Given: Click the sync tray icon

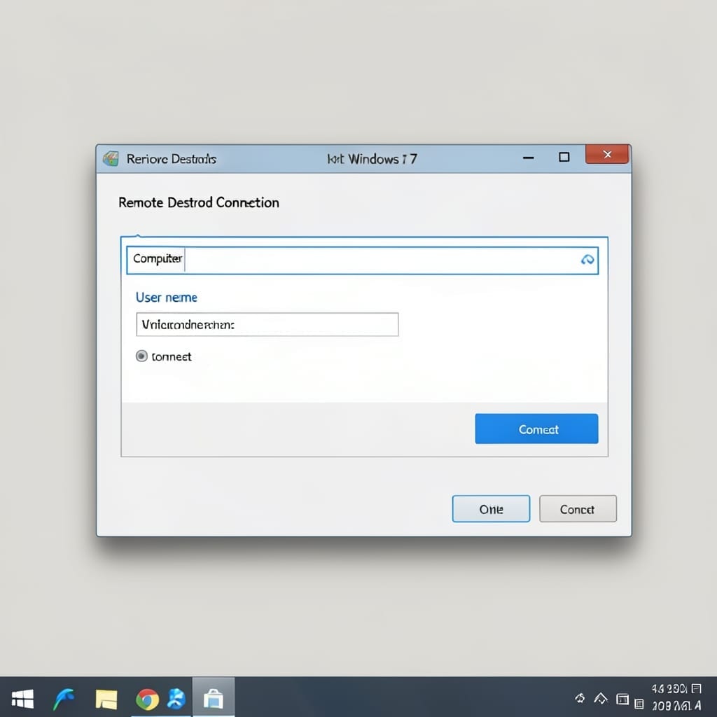Looking at the screenshot, I should coord(580,698).
